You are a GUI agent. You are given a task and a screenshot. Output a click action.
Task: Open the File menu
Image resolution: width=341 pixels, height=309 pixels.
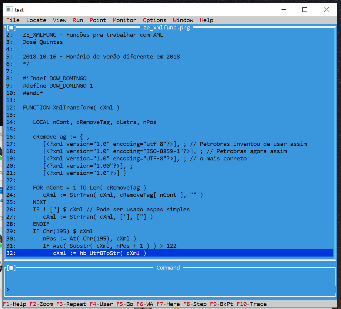tap(13, 20)
